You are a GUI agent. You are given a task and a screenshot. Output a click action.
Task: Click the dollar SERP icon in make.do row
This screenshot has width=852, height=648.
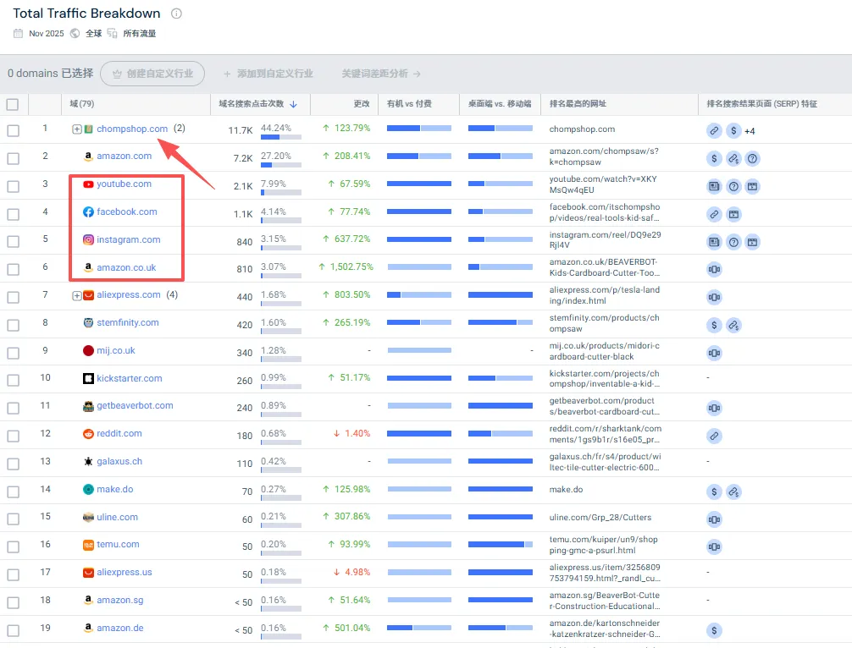click(x=714, y=491)
